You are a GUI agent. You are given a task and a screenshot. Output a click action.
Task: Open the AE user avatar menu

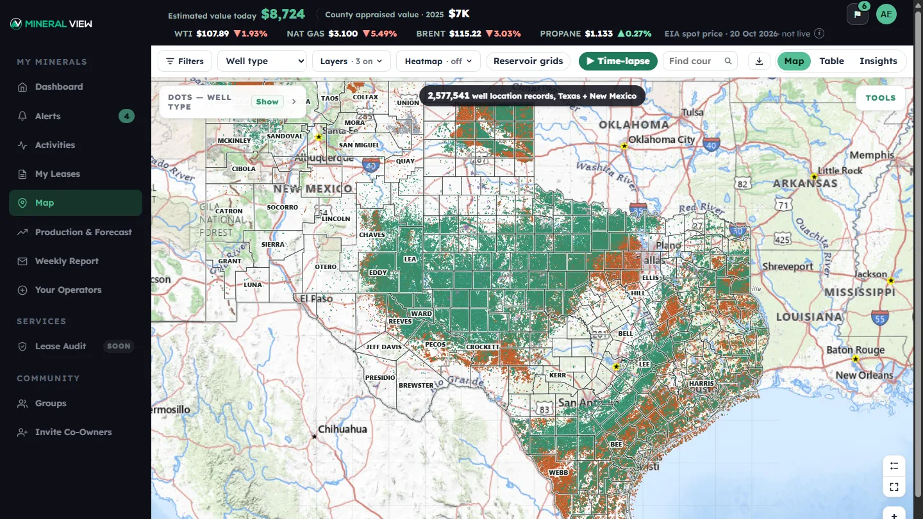886,14
